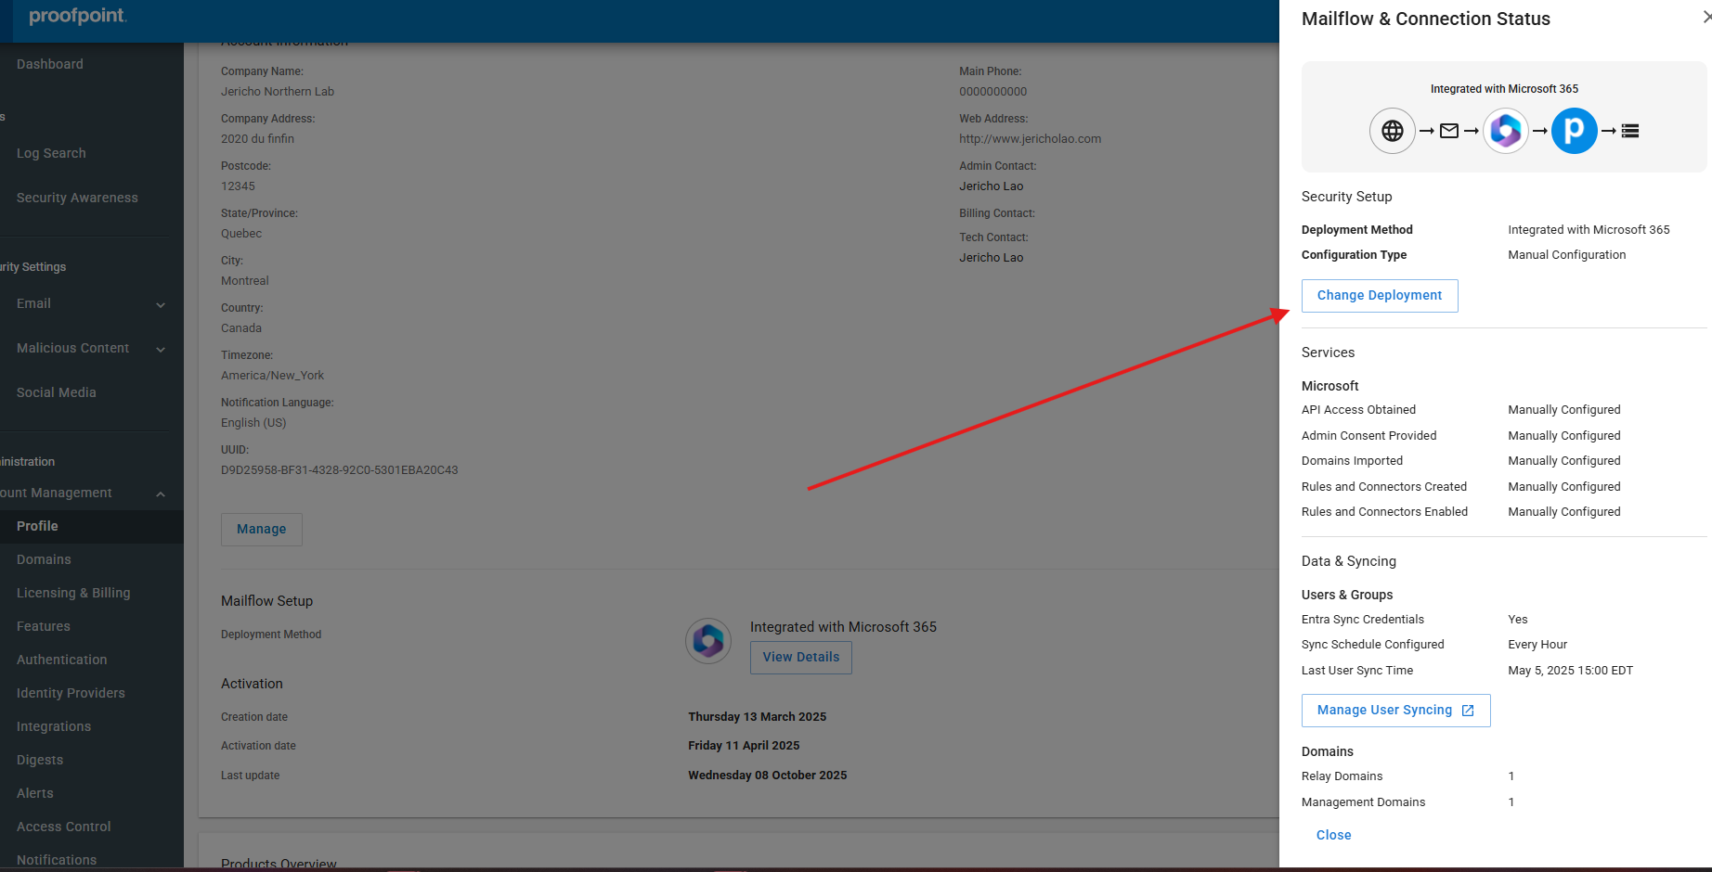Click the notification language English (US)

click(253, 423)
